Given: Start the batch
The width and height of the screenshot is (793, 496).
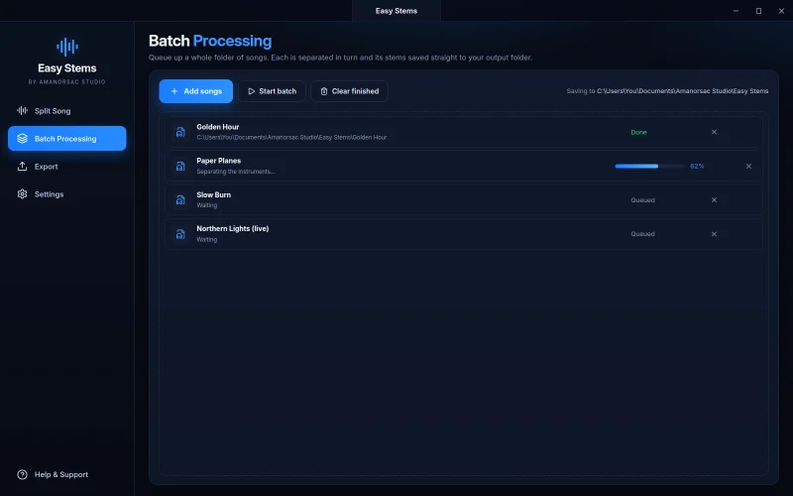Looking at the screenshot, I should pyautogui.click(x=272, y=91).
